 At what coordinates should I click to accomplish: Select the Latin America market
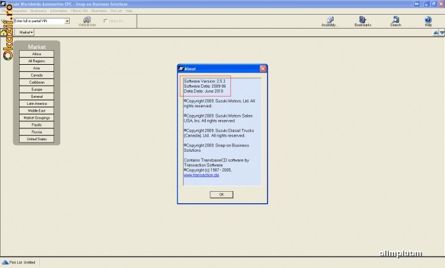tap(37, 104)
